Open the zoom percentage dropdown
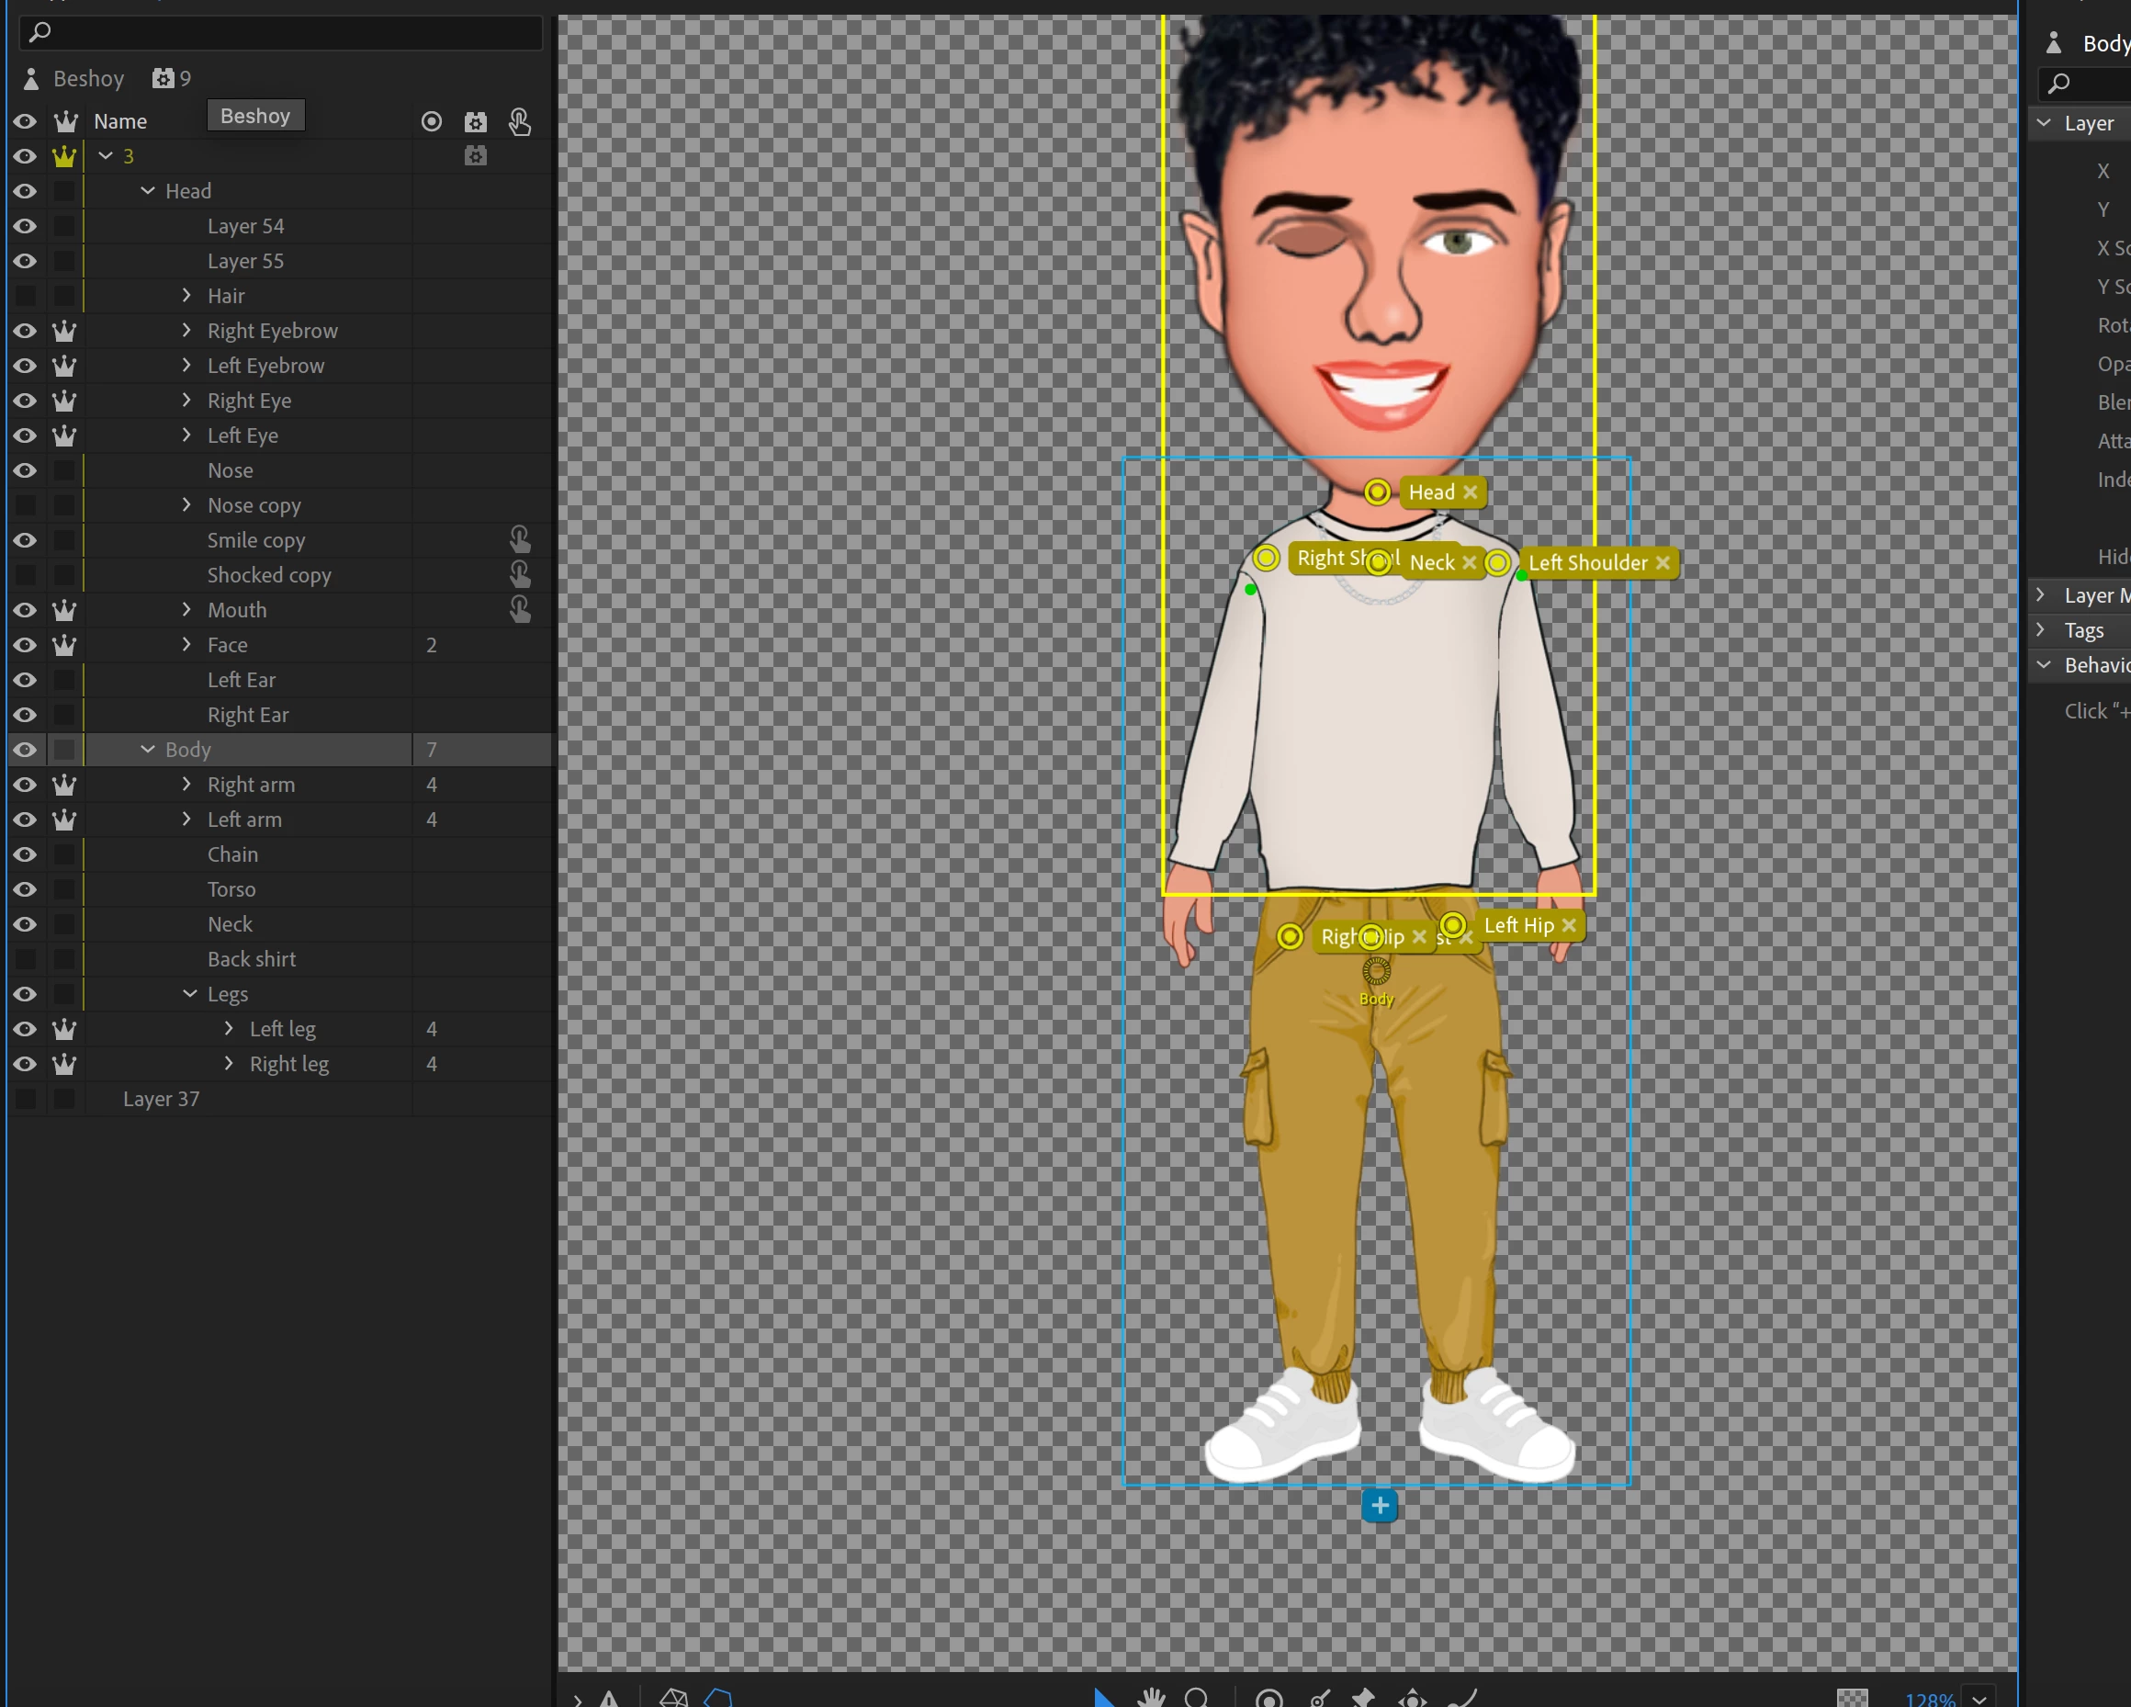The height and width of the screenshot is (1707, 2131). tap(1979, 1698)
